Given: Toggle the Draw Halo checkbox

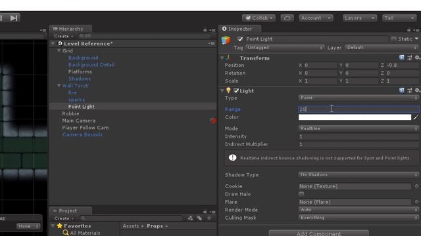Looking at the screenshot, I should coord(301,194).
